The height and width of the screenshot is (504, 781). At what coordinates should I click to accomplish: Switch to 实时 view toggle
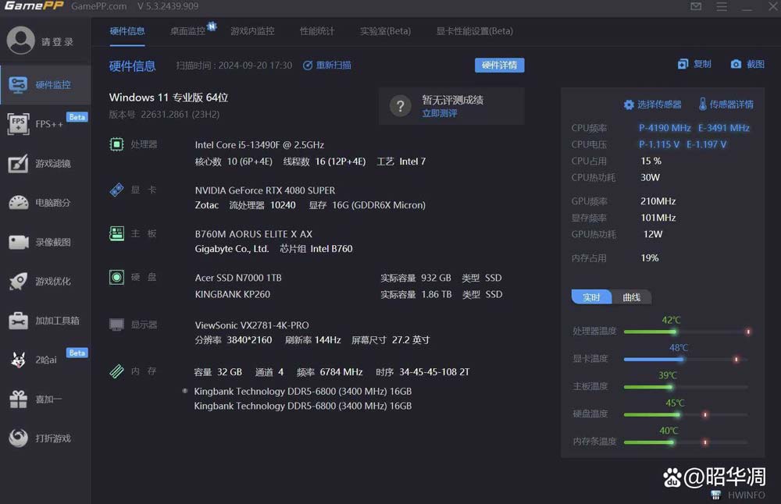click(591, 297)
